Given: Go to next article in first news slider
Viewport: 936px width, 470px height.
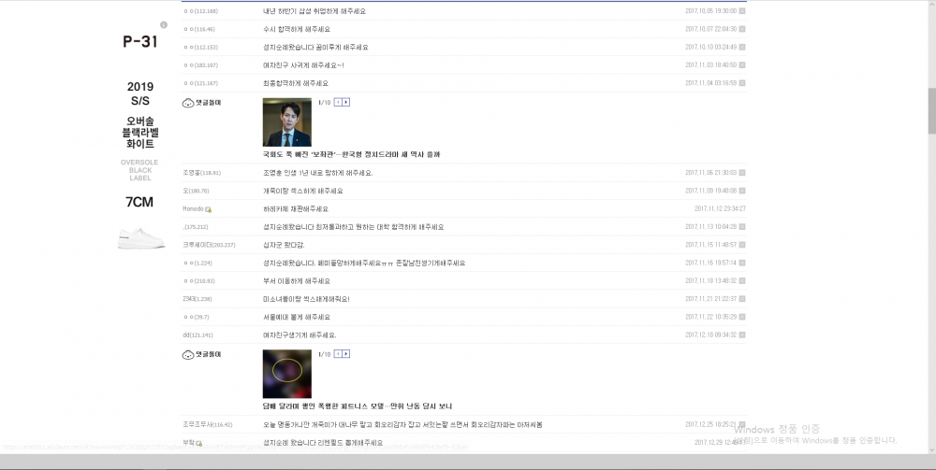Looking at the screenshot, I should pos(346,102).
